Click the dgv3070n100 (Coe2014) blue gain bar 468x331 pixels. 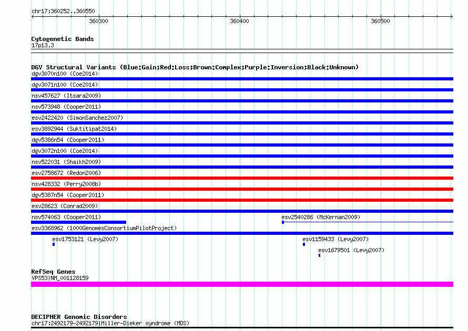coord(242,79)
